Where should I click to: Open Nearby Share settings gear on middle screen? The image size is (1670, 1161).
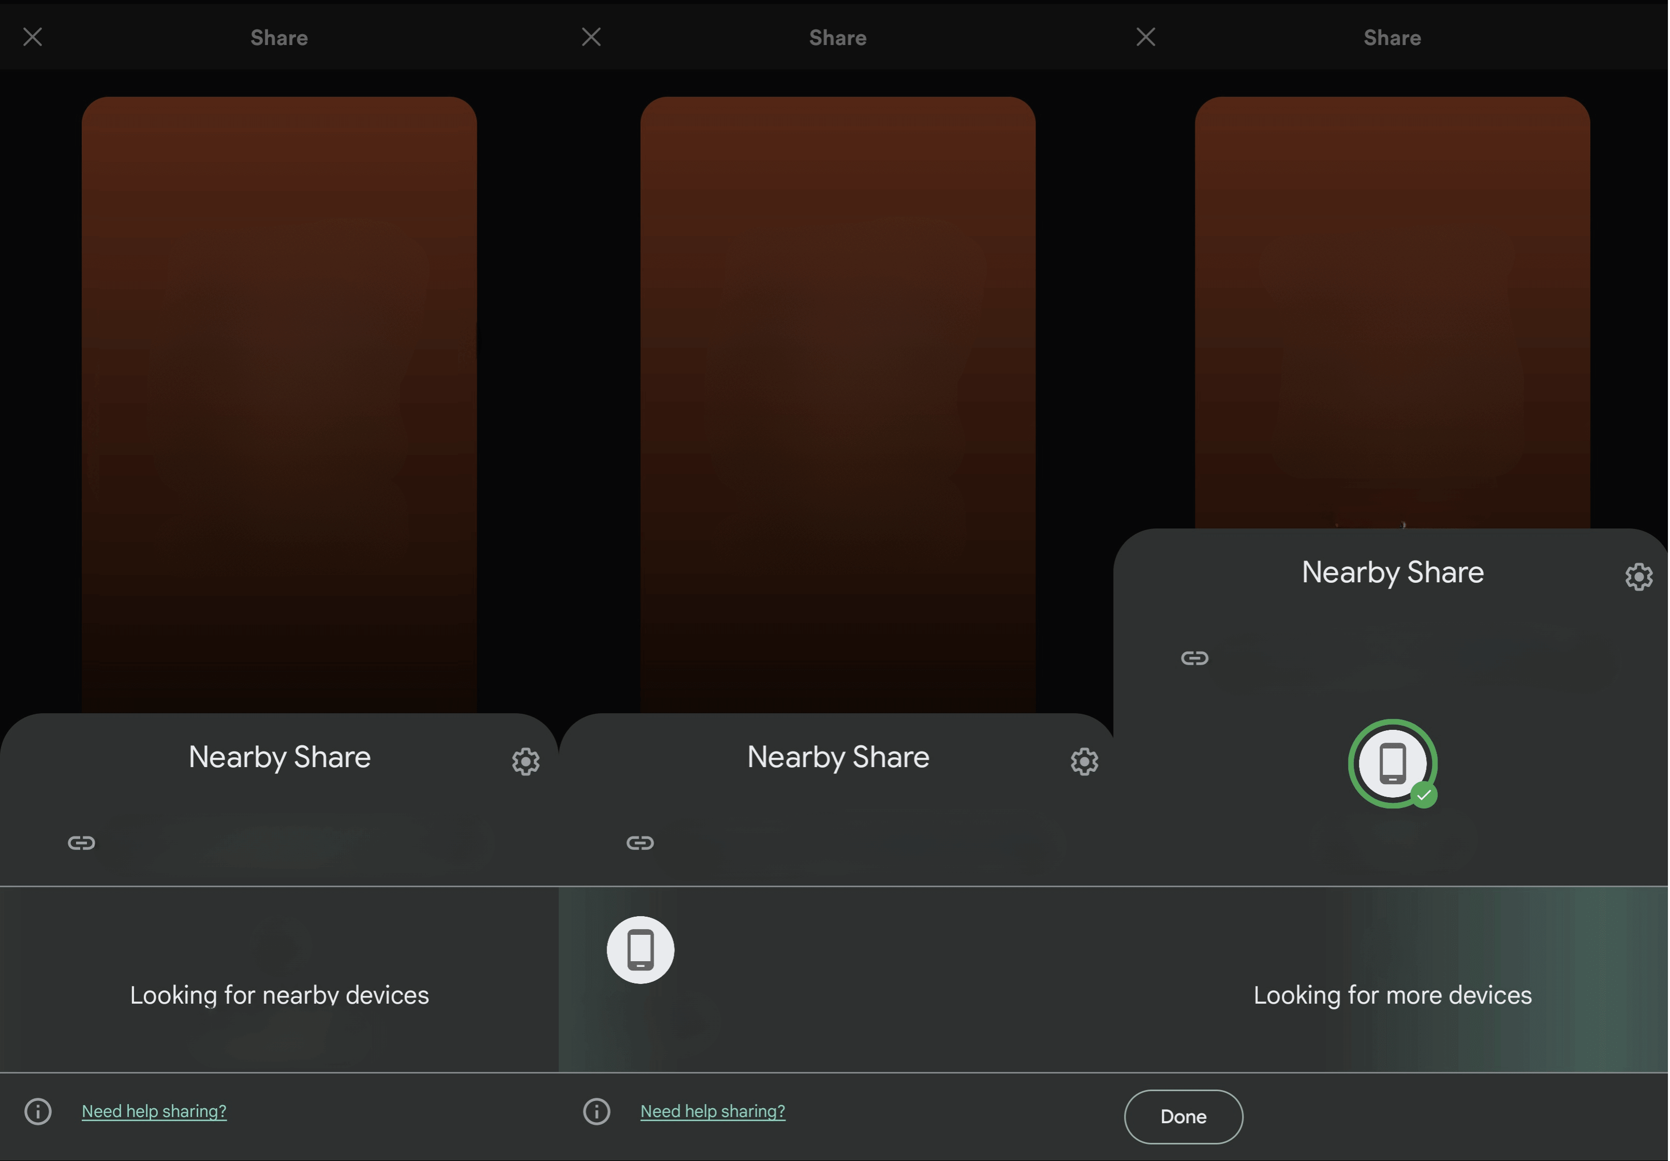[1084, 761]
